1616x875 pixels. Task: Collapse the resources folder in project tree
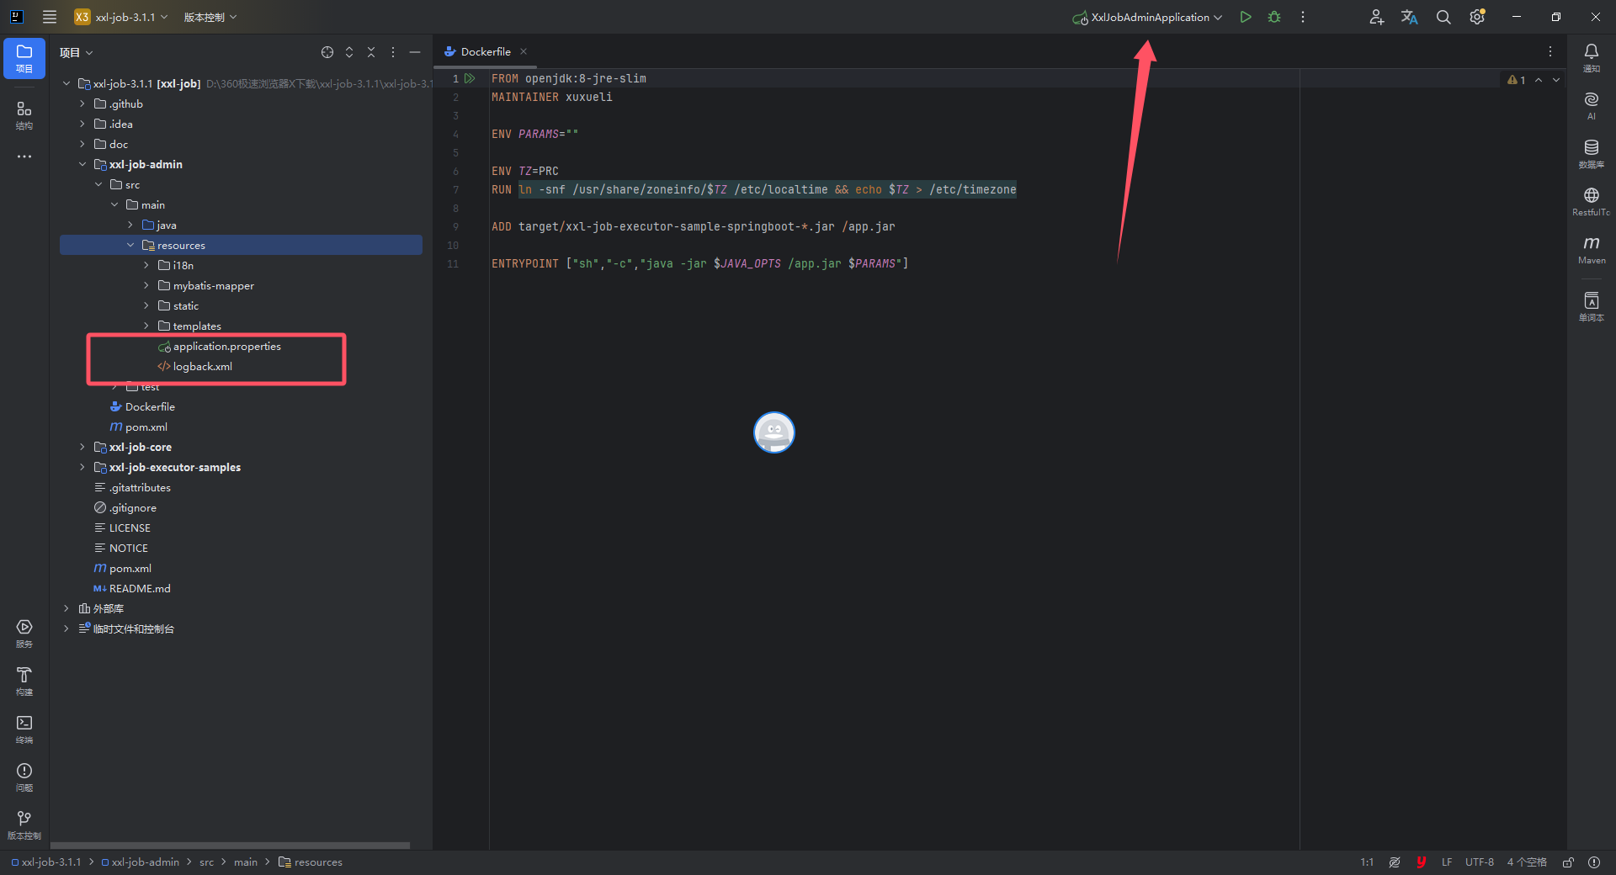pos(130,245)
